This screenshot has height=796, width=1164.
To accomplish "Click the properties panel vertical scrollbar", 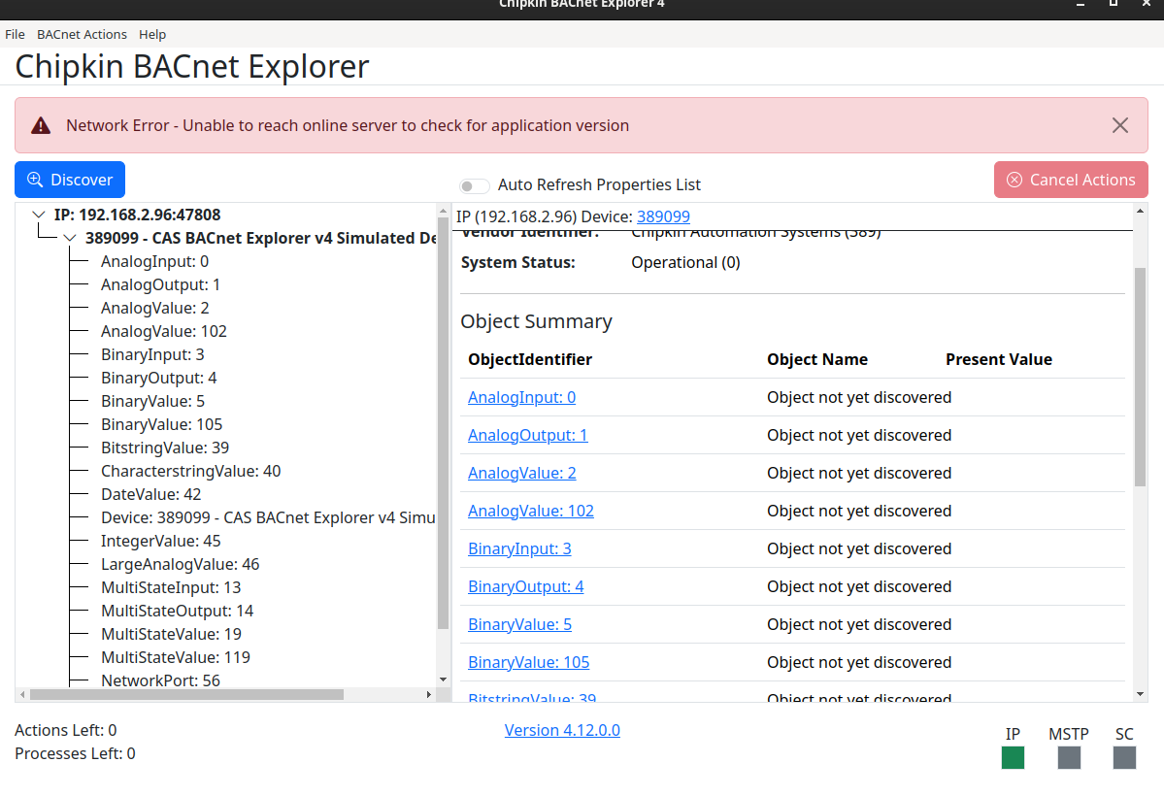I will 1141,377.
